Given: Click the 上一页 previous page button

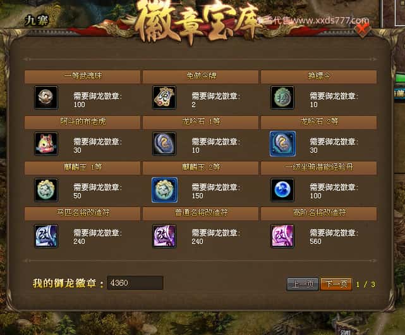Looking at the screenshot, I should tap(303, 284).
